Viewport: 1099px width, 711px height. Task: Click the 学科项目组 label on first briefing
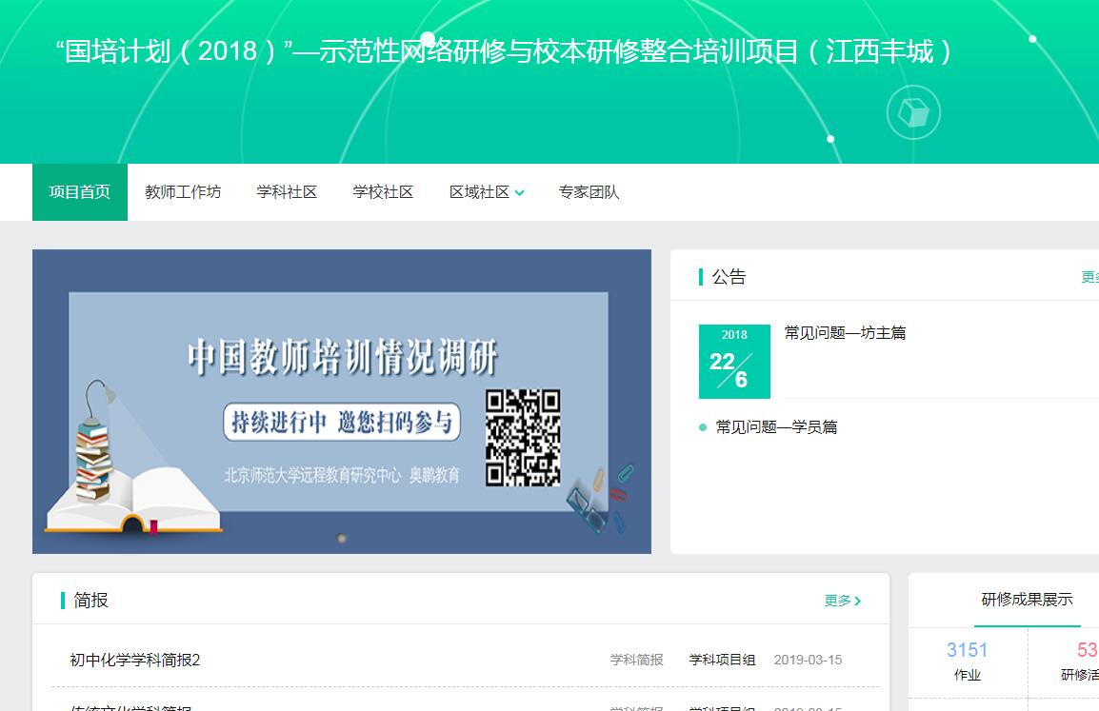coord(722,660)
